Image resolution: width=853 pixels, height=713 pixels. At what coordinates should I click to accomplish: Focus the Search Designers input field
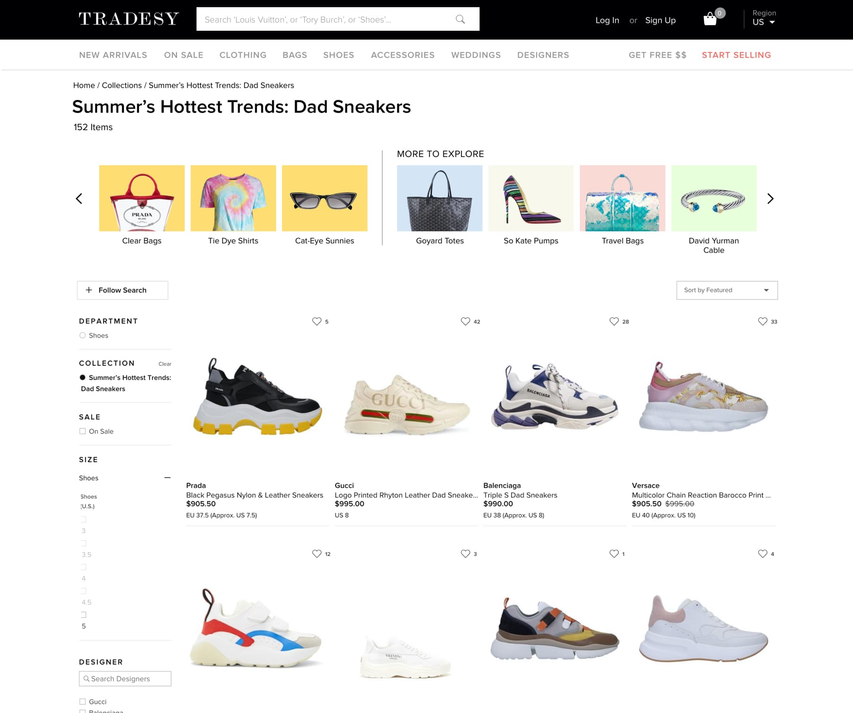coord(125,678)
